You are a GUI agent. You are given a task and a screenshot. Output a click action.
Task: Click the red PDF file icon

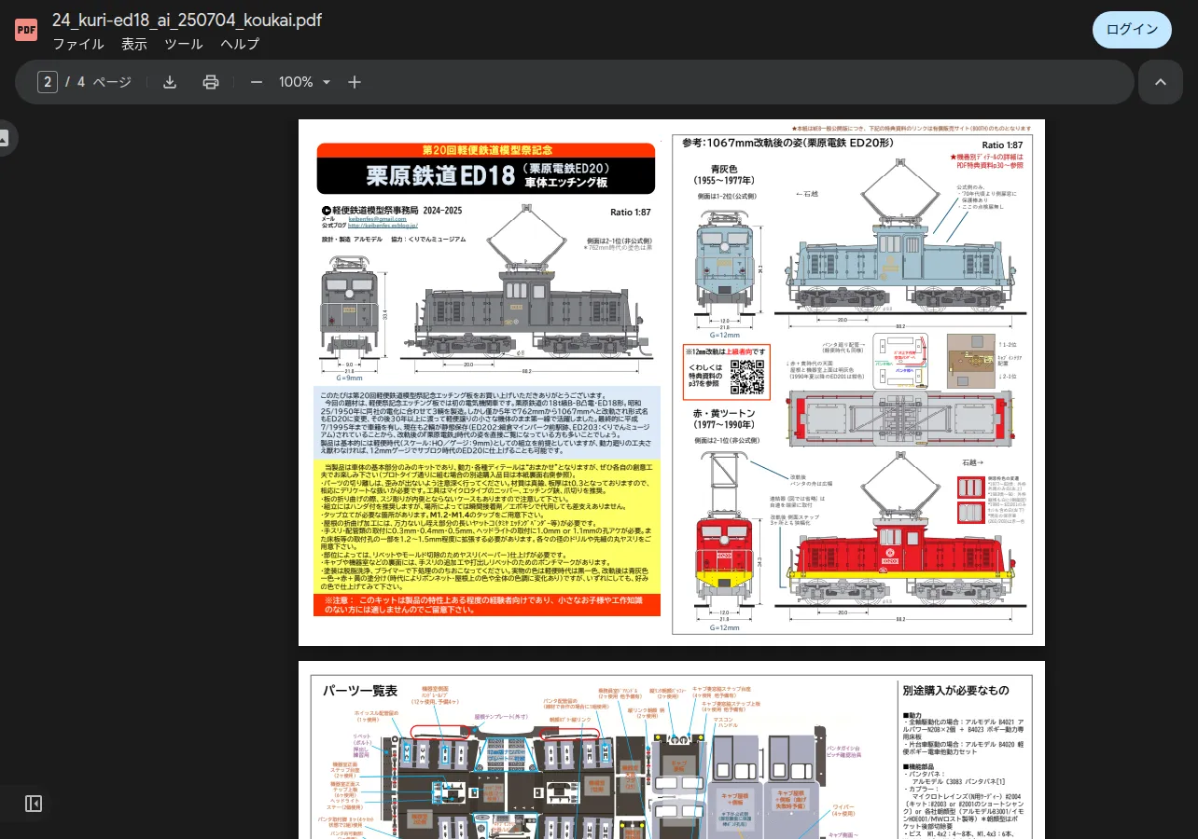26,30
